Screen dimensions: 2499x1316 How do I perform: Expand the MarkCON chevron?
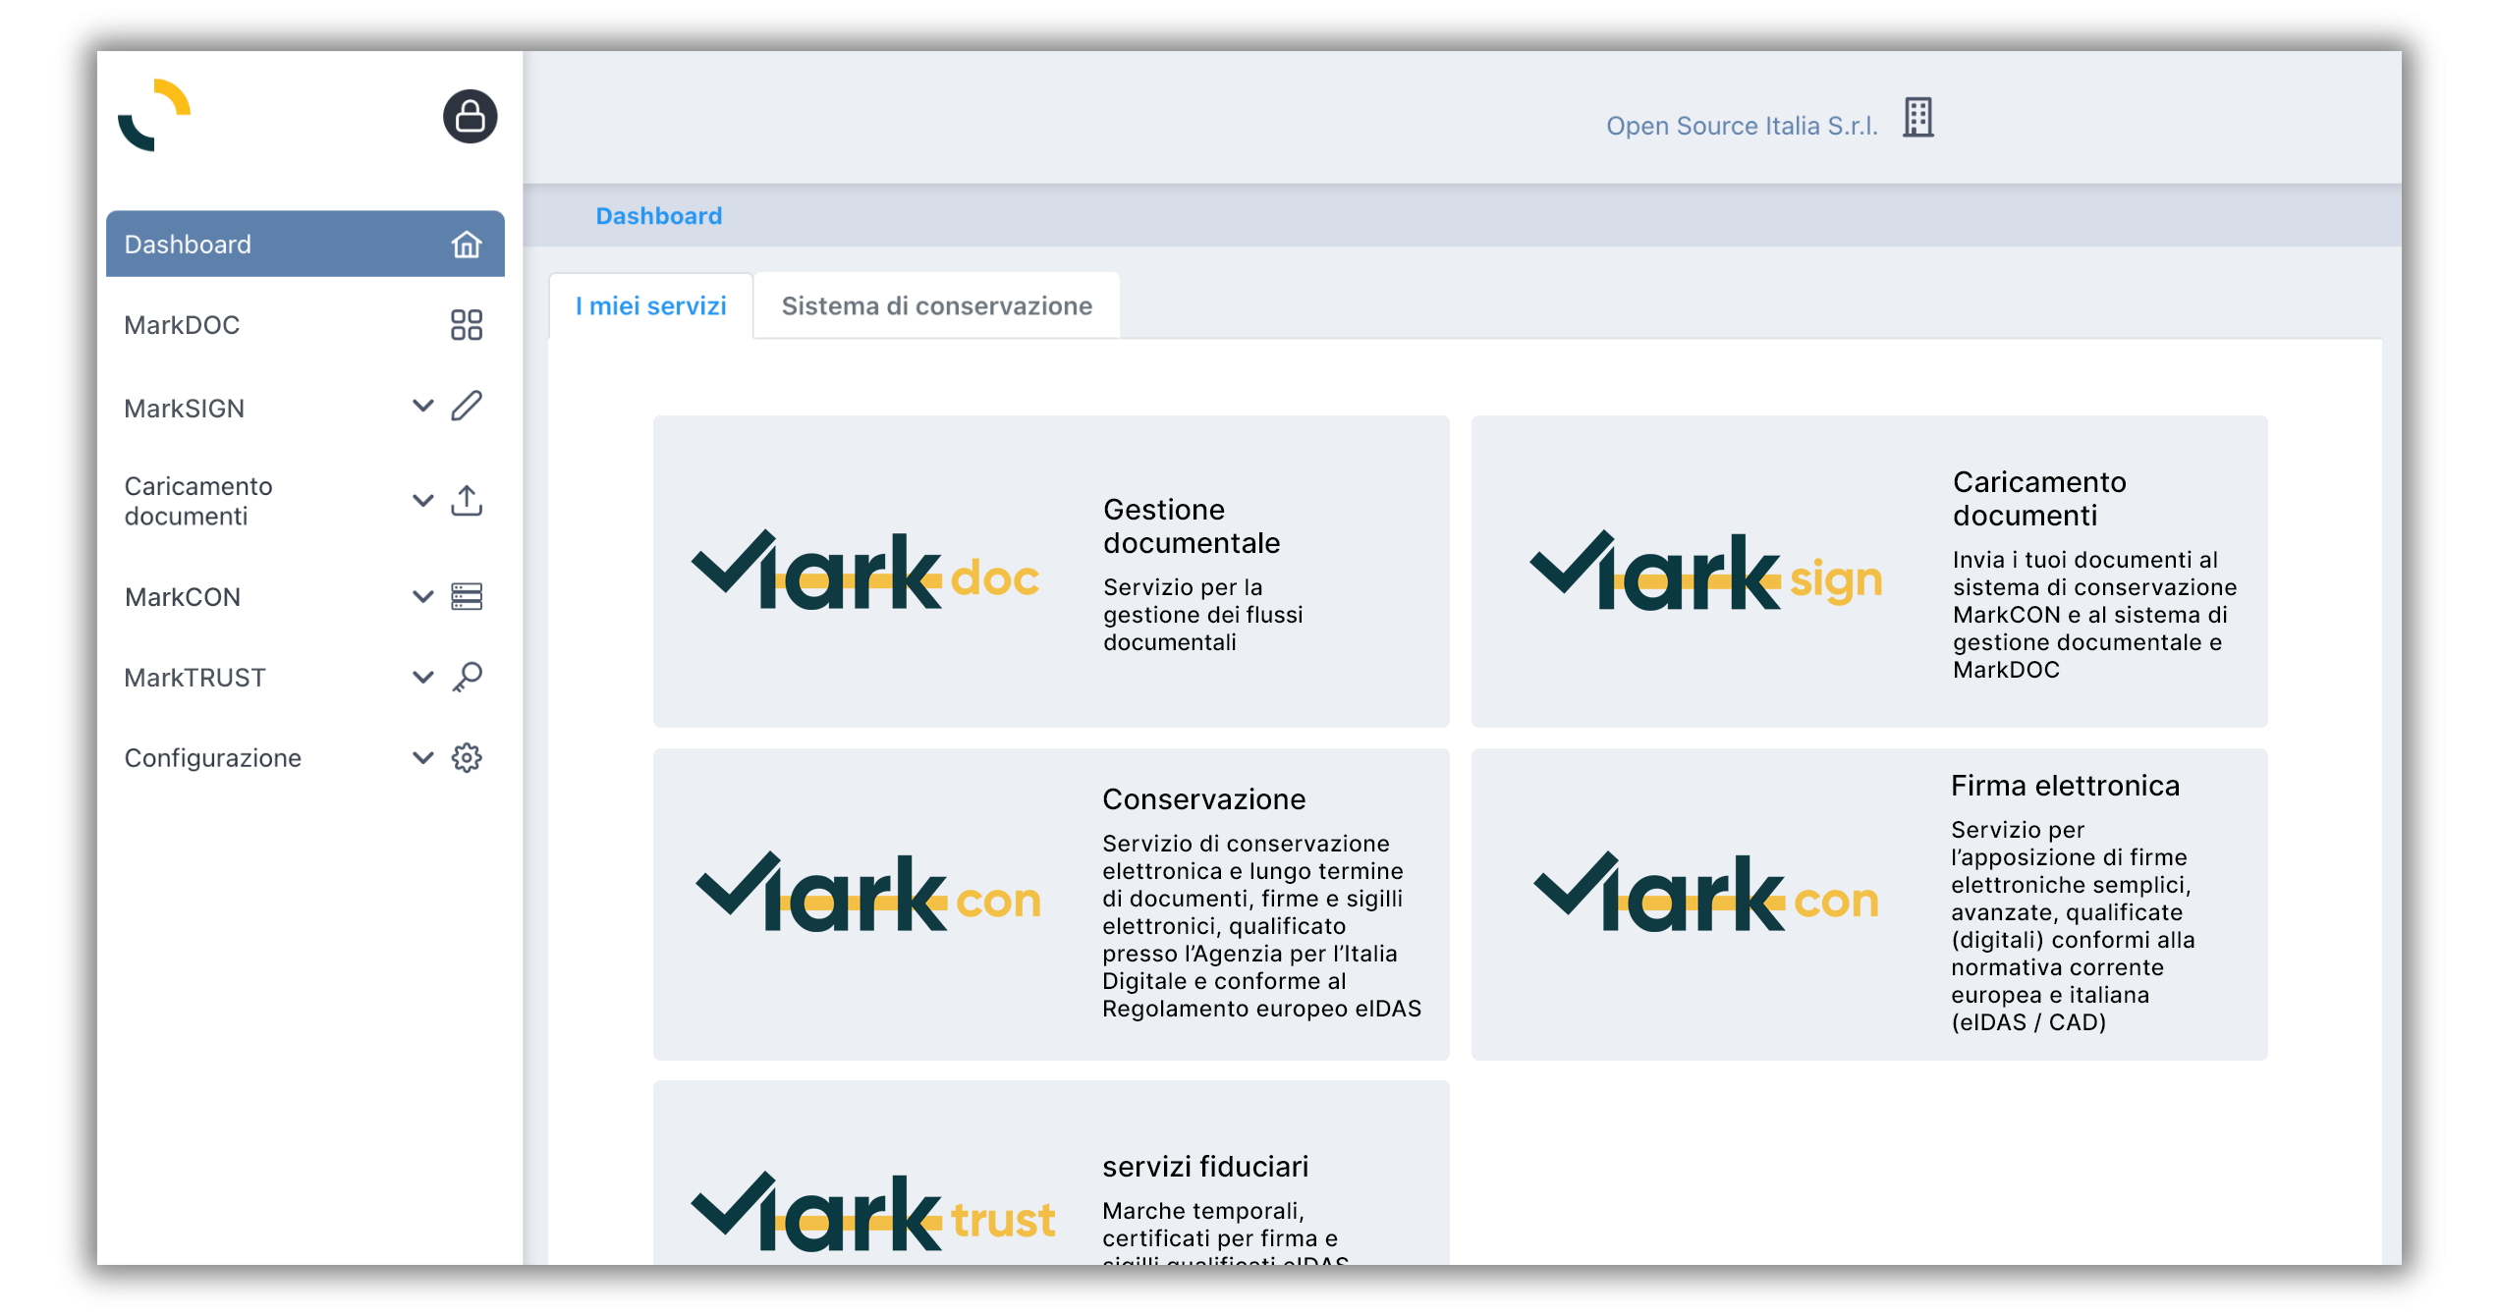tap(422, 596)
